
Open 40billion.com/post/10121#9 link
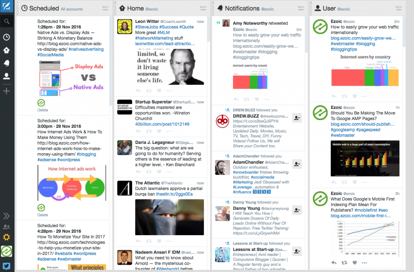coord(162,124)
